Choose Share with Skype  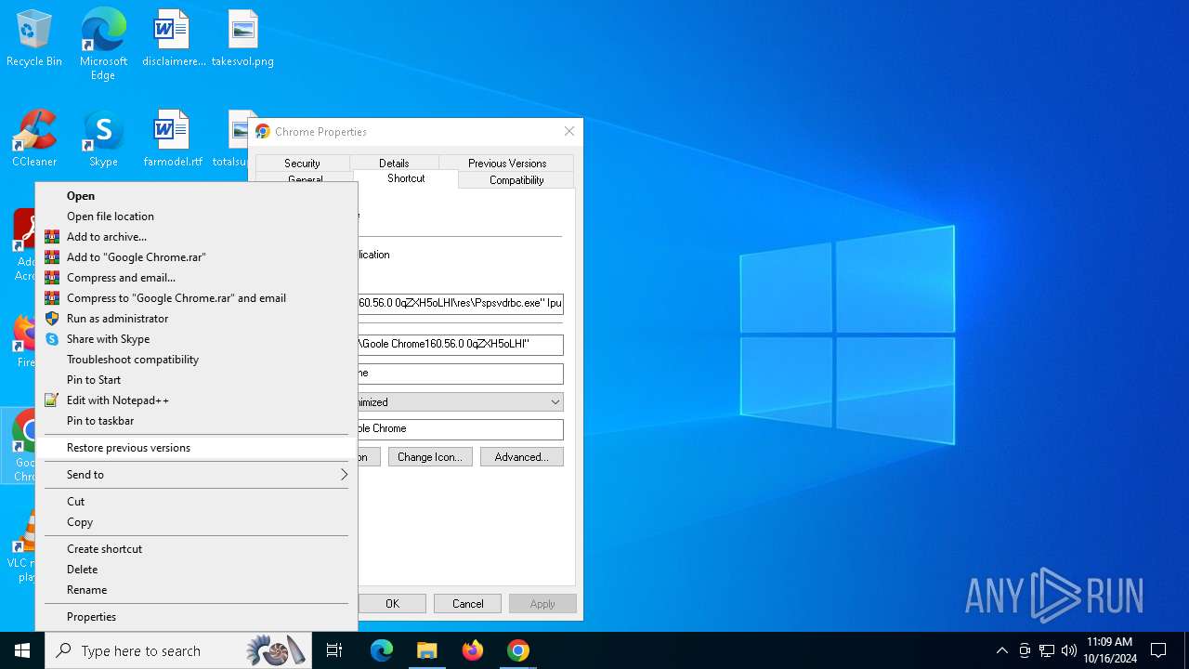tap(196, 339)
